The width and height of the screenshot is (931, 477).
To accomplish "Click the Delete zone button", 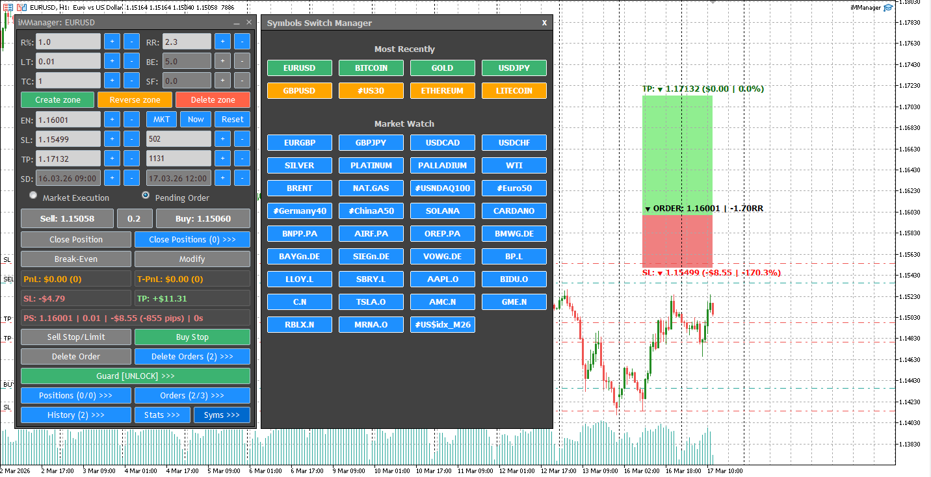I will [x=213, y=100].
